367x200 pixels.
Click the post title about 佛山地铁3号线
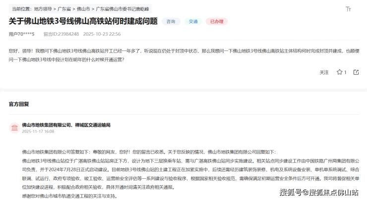tap(83, 21)
